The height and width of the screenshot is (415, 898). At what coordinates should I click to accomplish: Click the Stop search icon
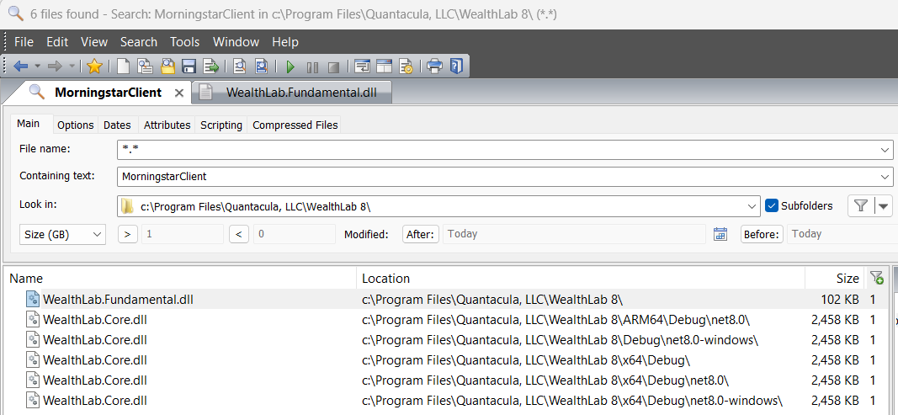point(333,67)
